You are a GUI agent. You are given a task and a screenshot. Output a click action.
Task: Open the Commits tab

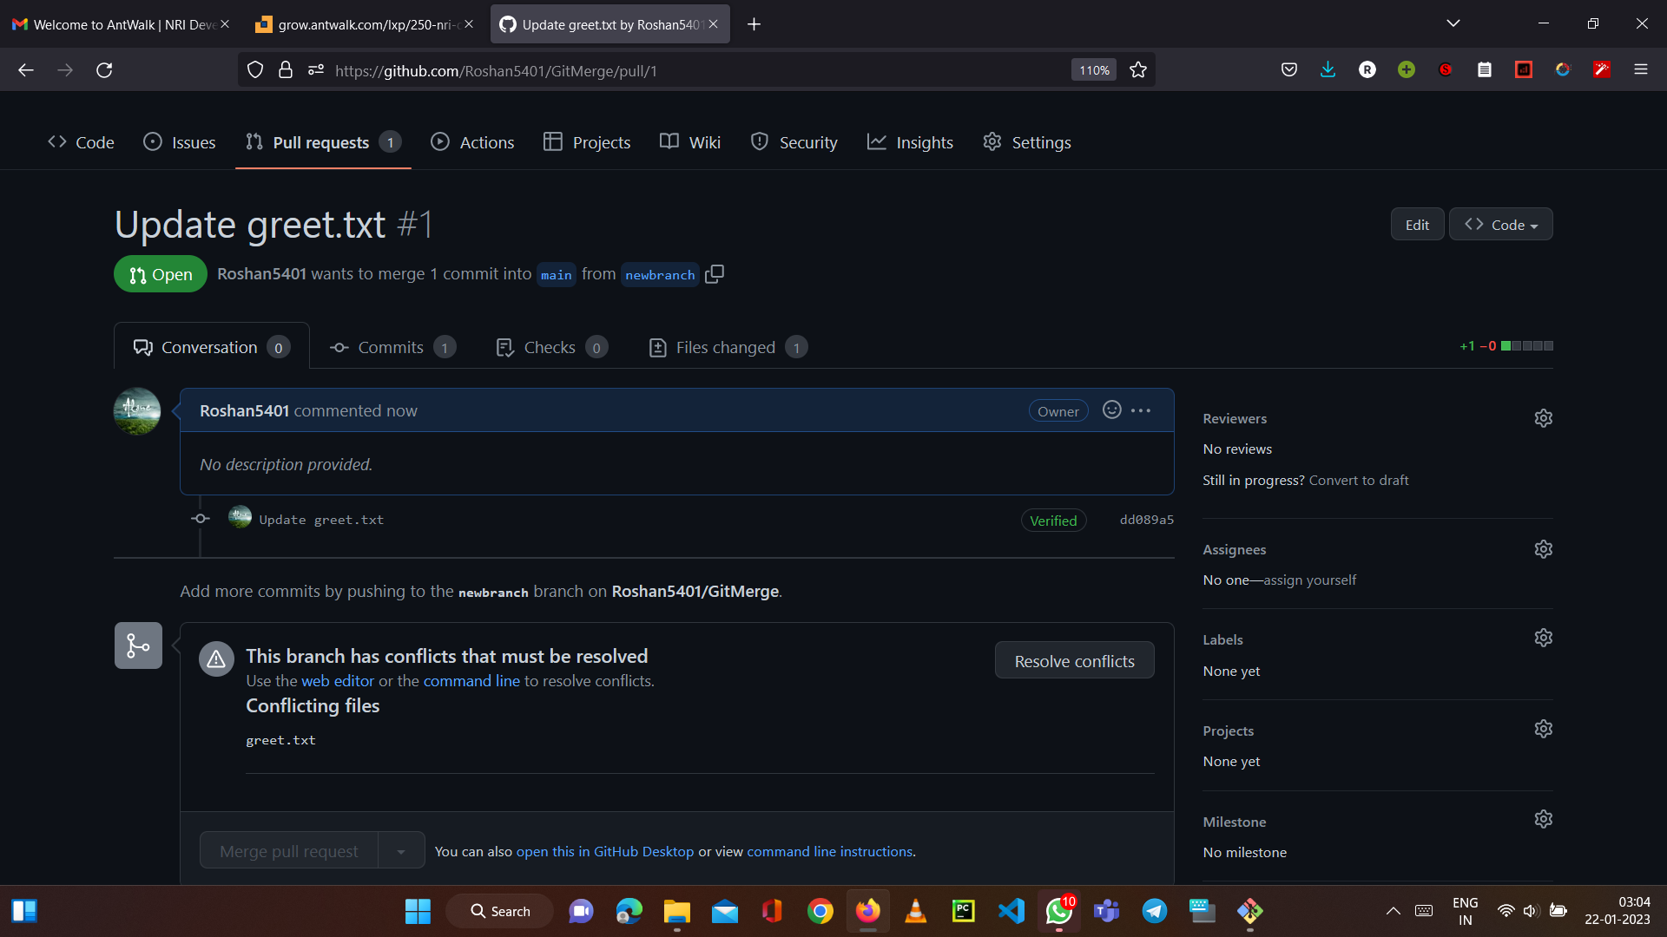pyautogui.click(x=391, y=347)
